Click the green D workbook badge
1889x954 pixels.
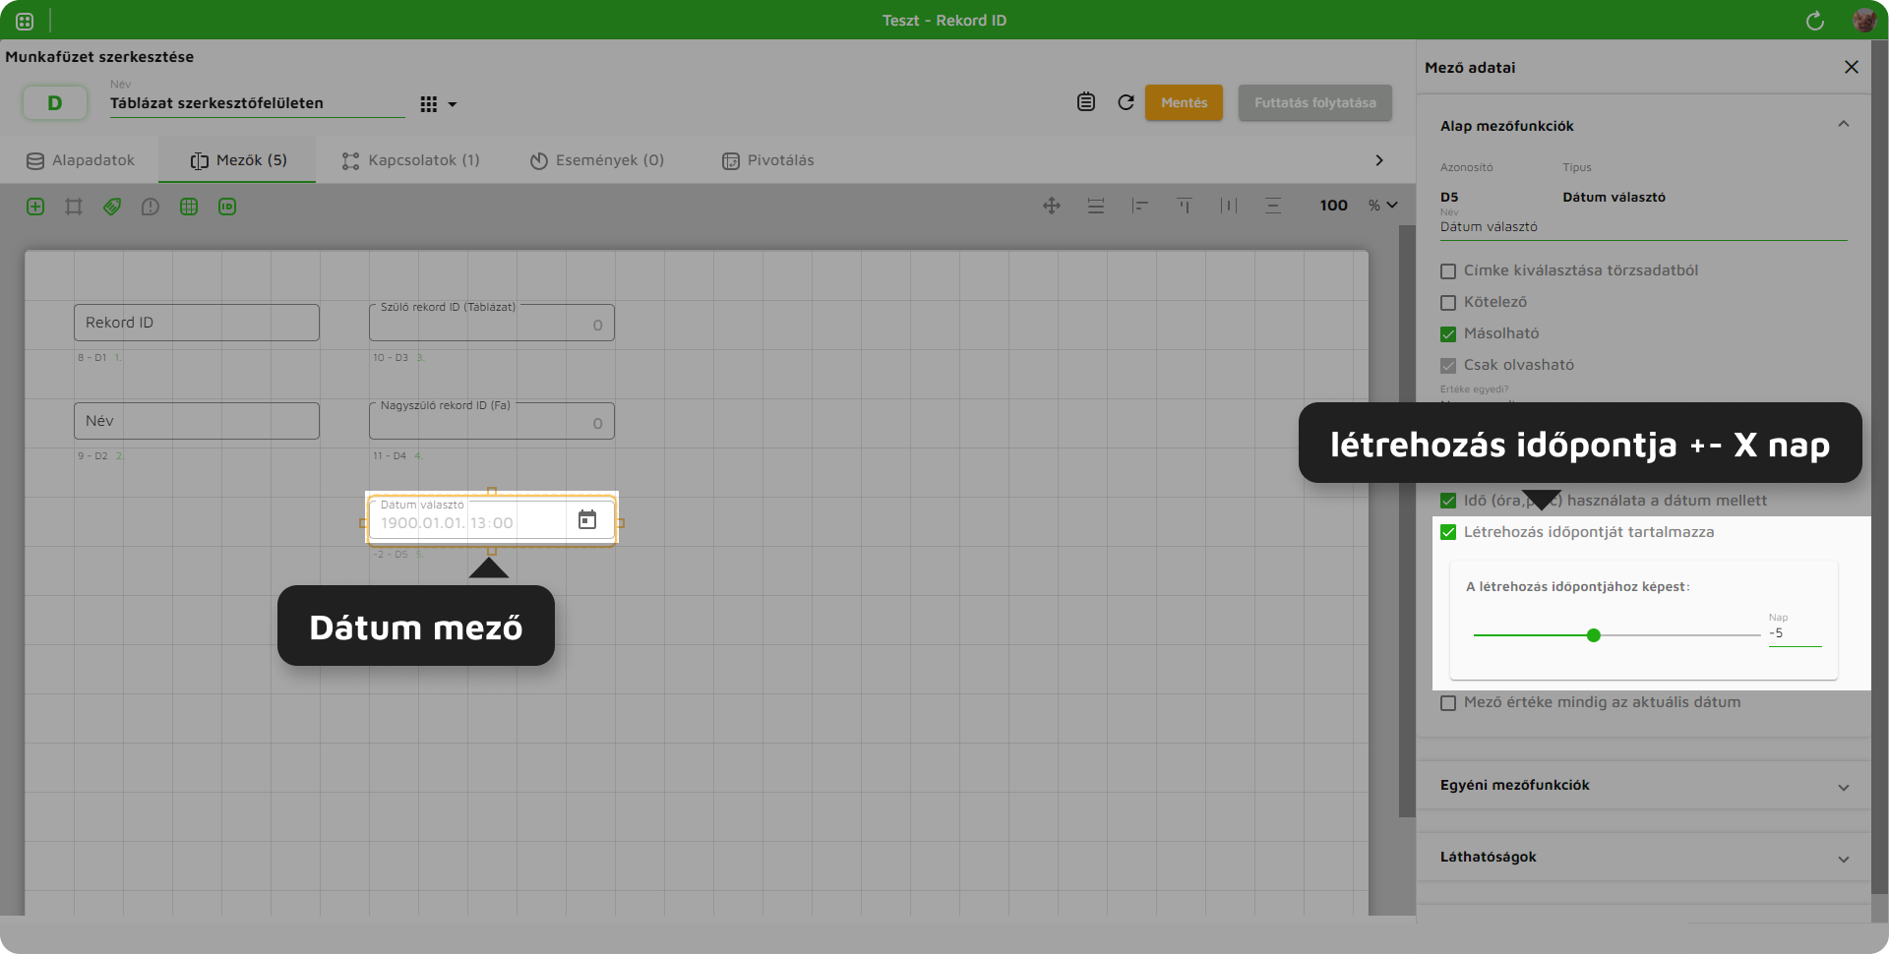55,102
